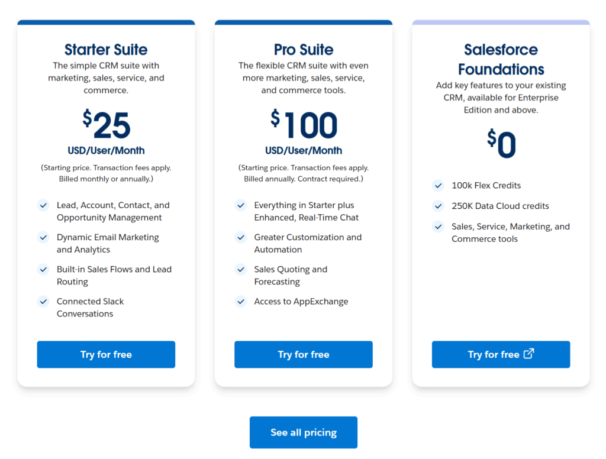Click checkmark next to Sales Quoting and Forecasting
The height and width of the screenshot is (459, 606).
tap(241, 269)
